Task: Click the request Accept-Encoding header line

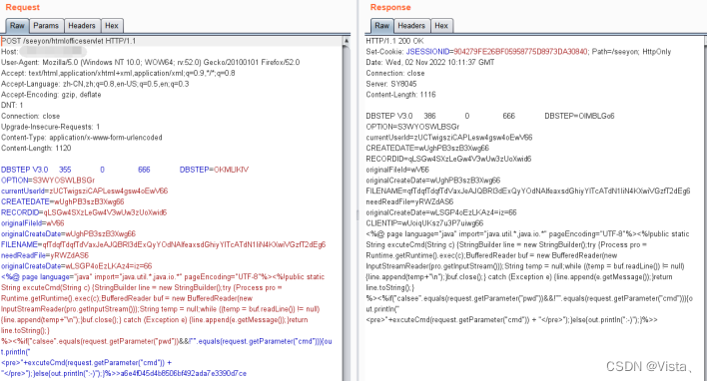Action: click(x=51, y=95)
